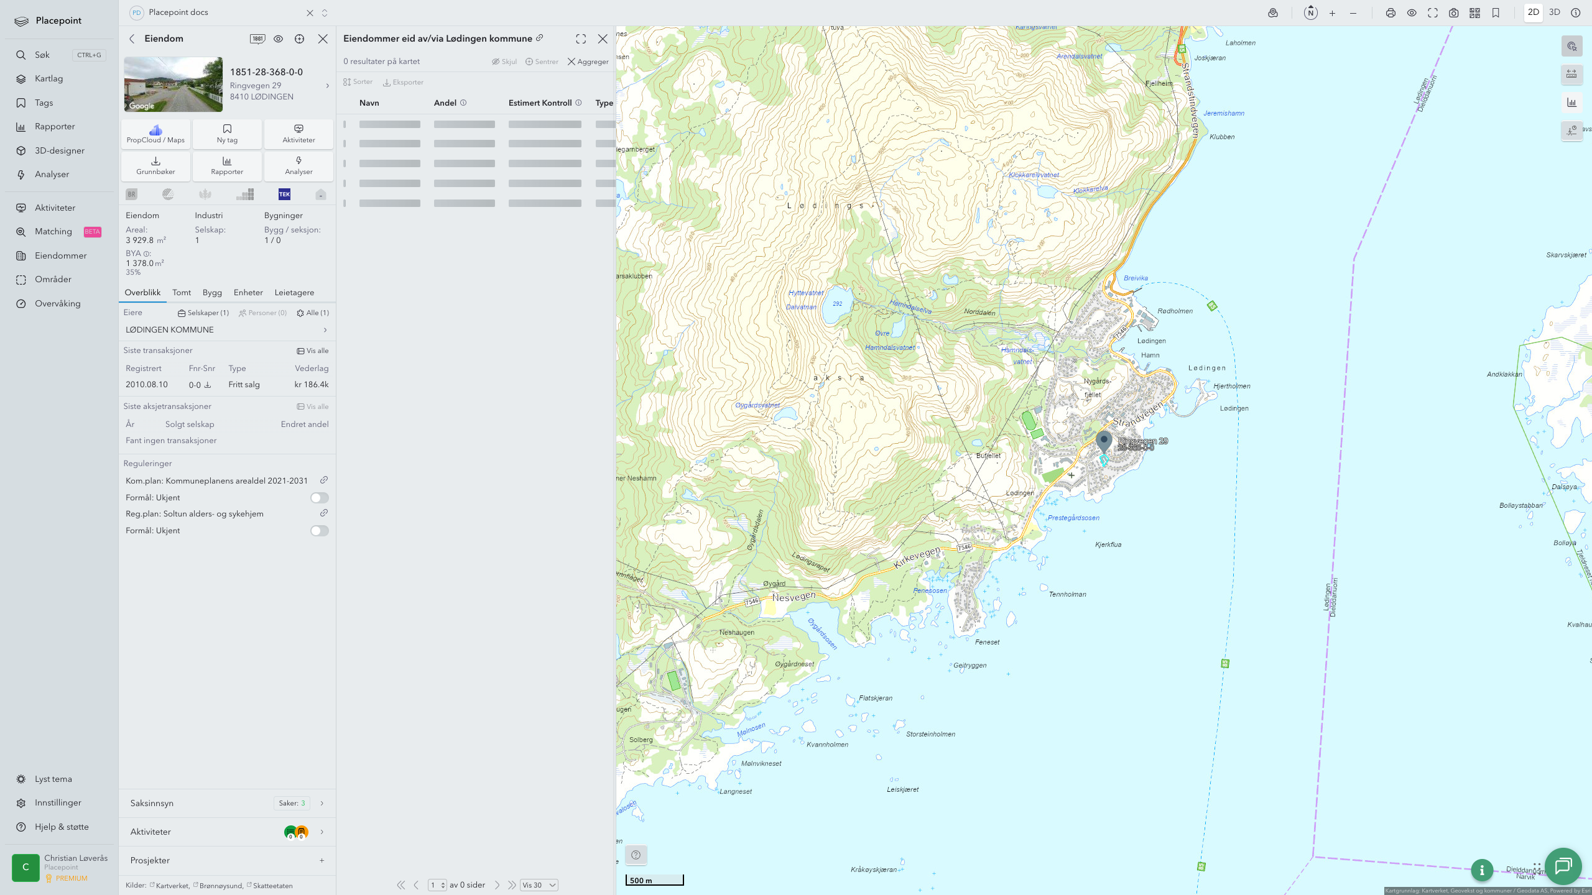The height and width of the screenshot is (895, 1592).
Task: Expand results panel to fullscreen
Action: pos(581,39)
